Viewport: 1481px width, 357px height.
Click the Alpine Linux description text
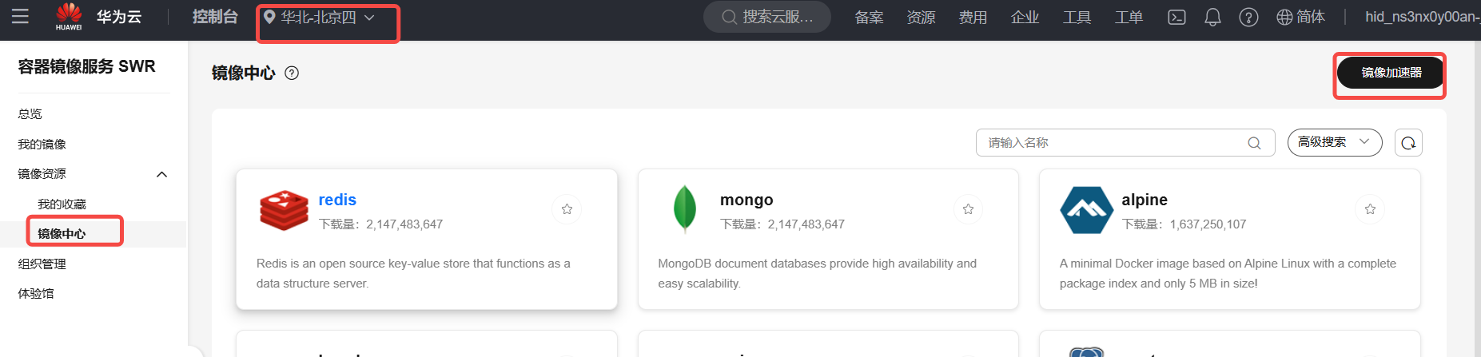[x=1228, y=273]
